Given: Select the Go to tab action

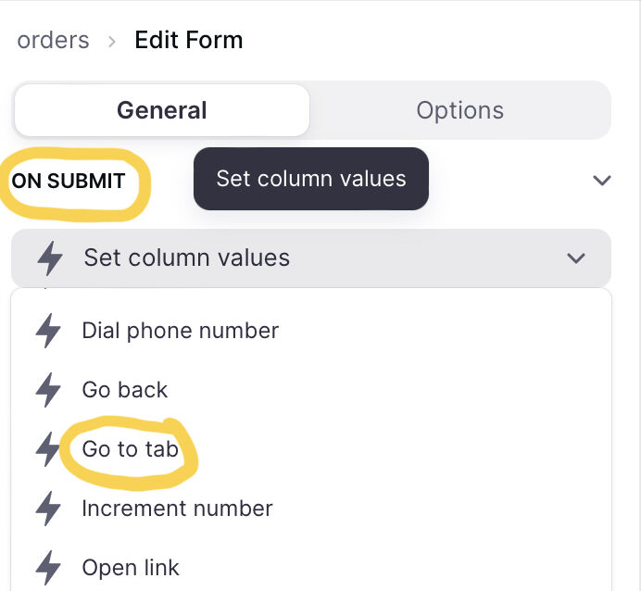Looking at the screenshot, I should point(130,448).
